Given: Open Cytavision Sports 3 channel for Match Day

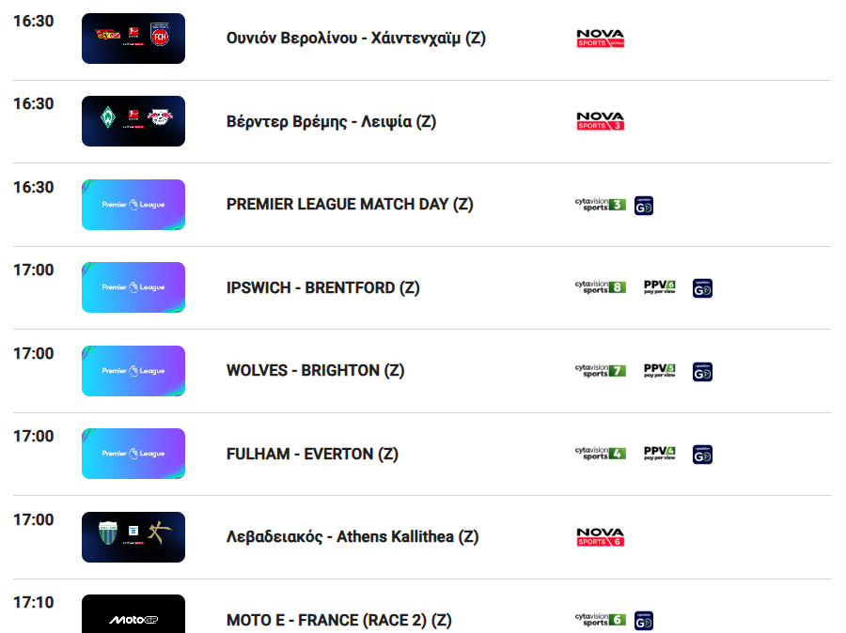Looking at the screenshot, I should [601, 205].
